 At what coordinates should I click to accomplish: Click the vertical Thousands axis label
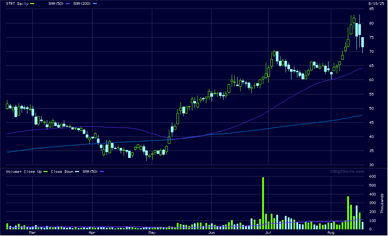[382, 203]
